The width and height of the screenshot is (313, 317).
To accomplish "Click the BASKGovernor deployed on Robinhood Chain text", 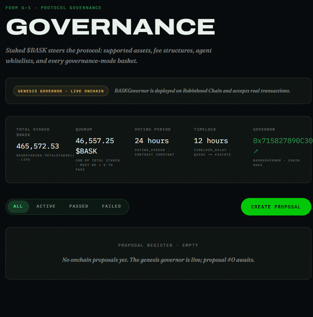I will [202, 91].
